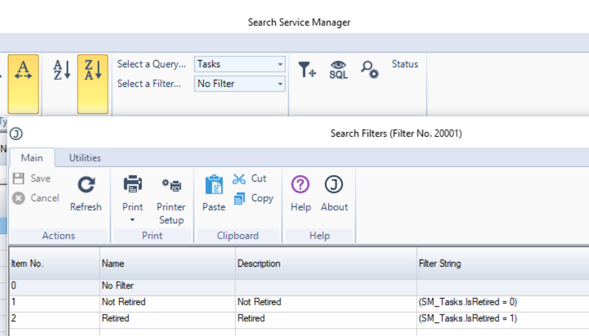589x336 pixels.
Task: Click the add filter funnel icon
Action: [x=307, y=69]
